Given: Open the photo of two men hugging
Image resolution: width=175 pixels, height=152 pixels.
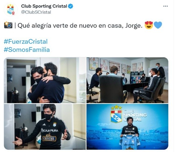Looking at the screenshot, I should (x=45, y=80).
